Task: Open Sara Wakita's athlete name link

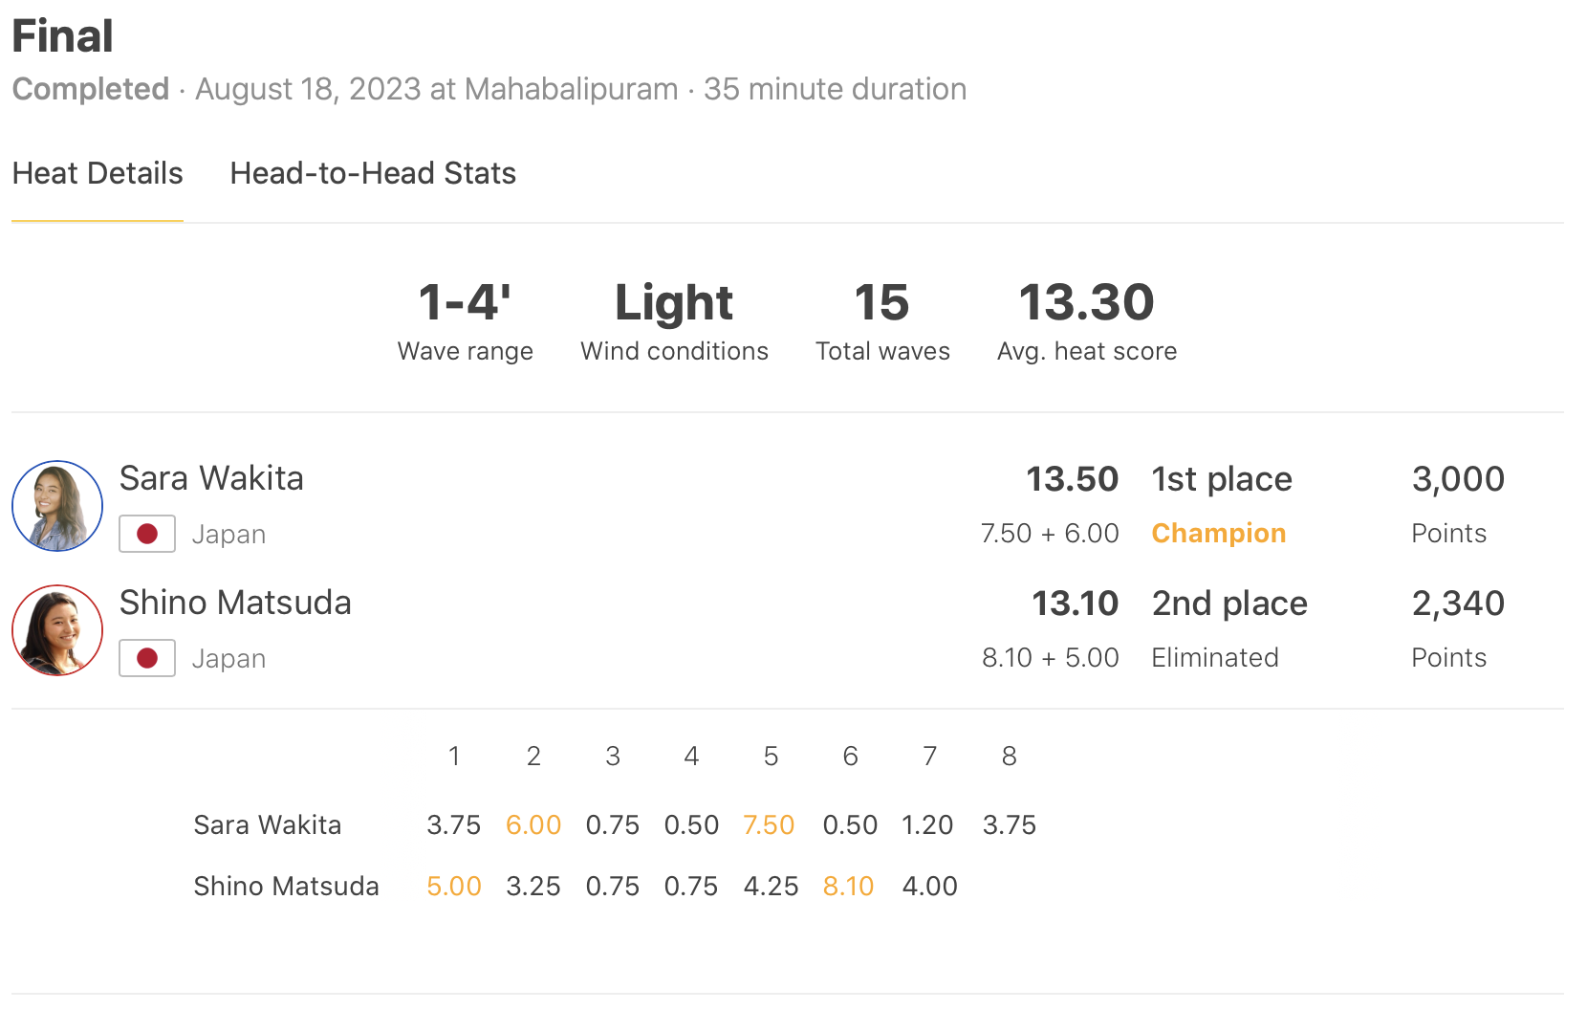Action: (211, 478)
